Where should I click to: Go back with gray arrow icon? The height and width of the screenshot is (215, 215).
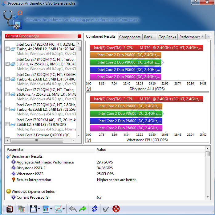(x=73, y=209)
